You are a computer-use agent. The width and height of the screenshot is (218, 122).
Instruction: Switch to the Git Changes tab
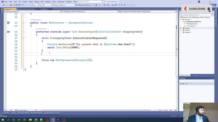pos(194,75)
